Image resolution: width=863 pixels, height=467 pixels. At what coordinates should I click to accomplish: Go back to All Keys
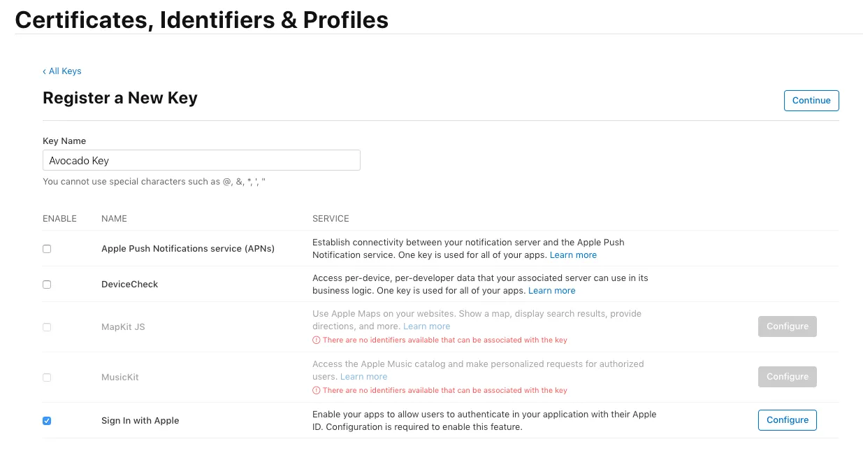[x=64, y=71]
